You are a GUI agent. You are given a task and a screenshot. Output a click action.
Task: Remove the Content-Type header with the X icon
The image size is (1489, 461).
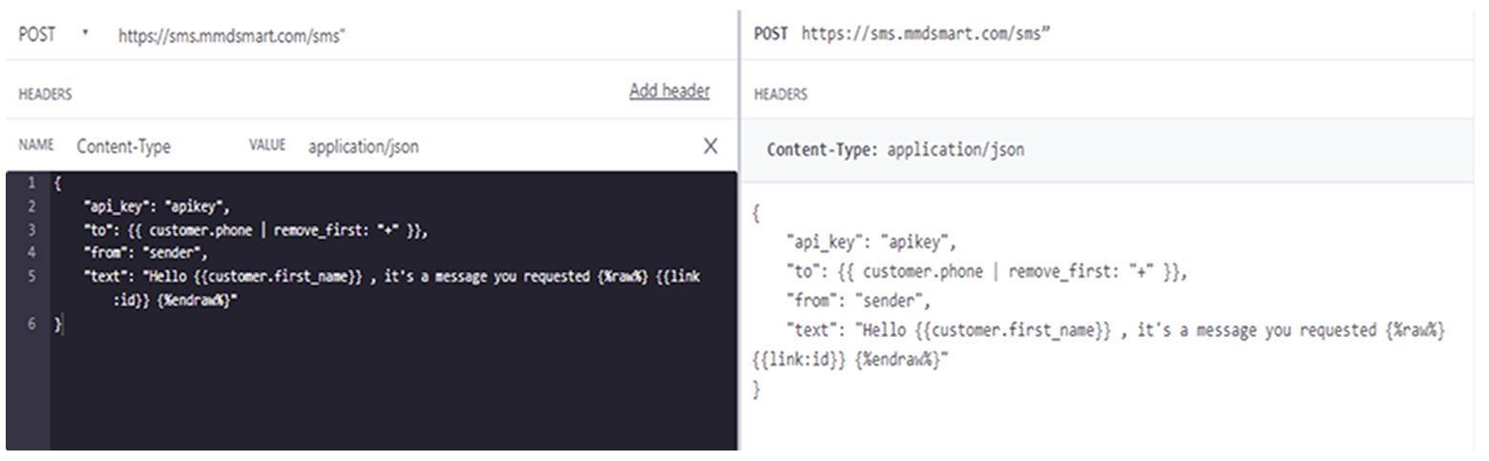coord(711,145)
